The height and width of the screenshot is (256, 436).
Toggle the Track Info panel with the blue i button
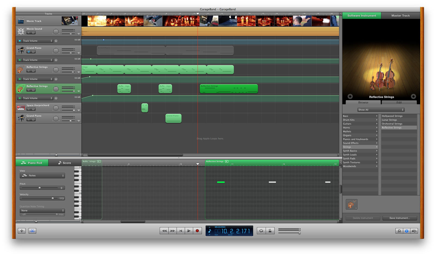click(x=407, y=231)
